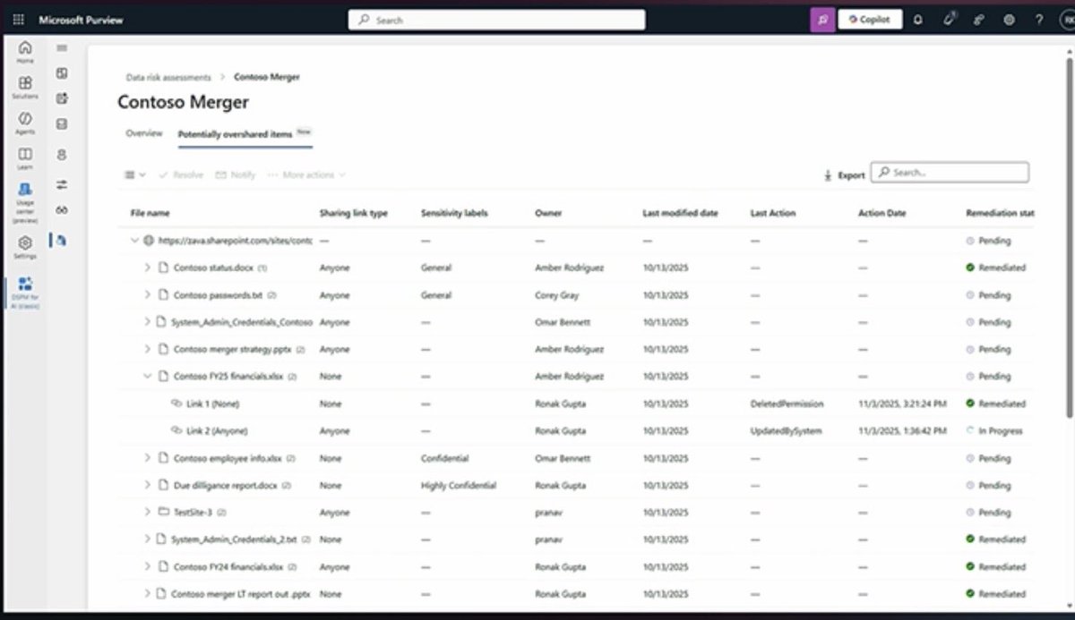Click the DeletedPermission last action cell
Viewport: 1075px width, 620px height.
787,403
